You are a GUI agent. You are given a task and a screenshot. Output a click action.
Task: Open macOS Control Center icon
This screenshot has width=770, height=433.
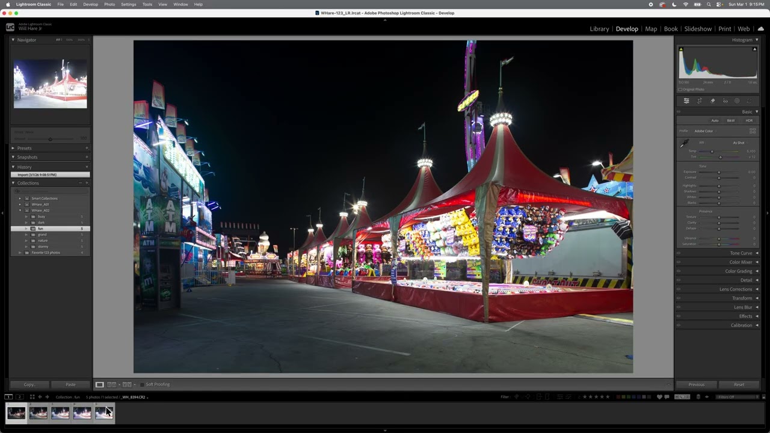tap(719, 4)
